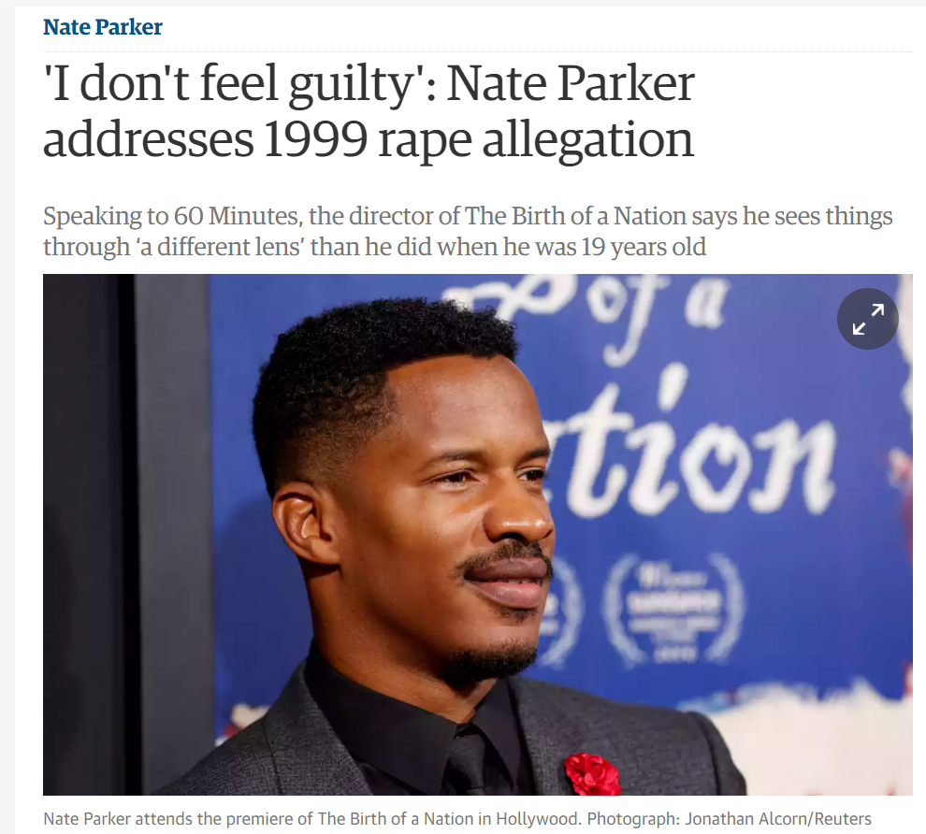Click '19 years old' in the standfirst

pyautogui.click(x=644, y=247)
